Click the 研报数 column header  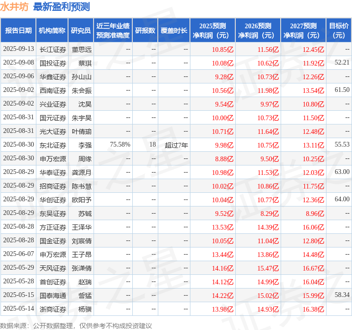[x=145, y=31]
